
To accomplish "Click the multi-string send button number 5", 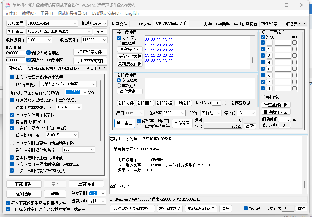I will pos(269,69).
